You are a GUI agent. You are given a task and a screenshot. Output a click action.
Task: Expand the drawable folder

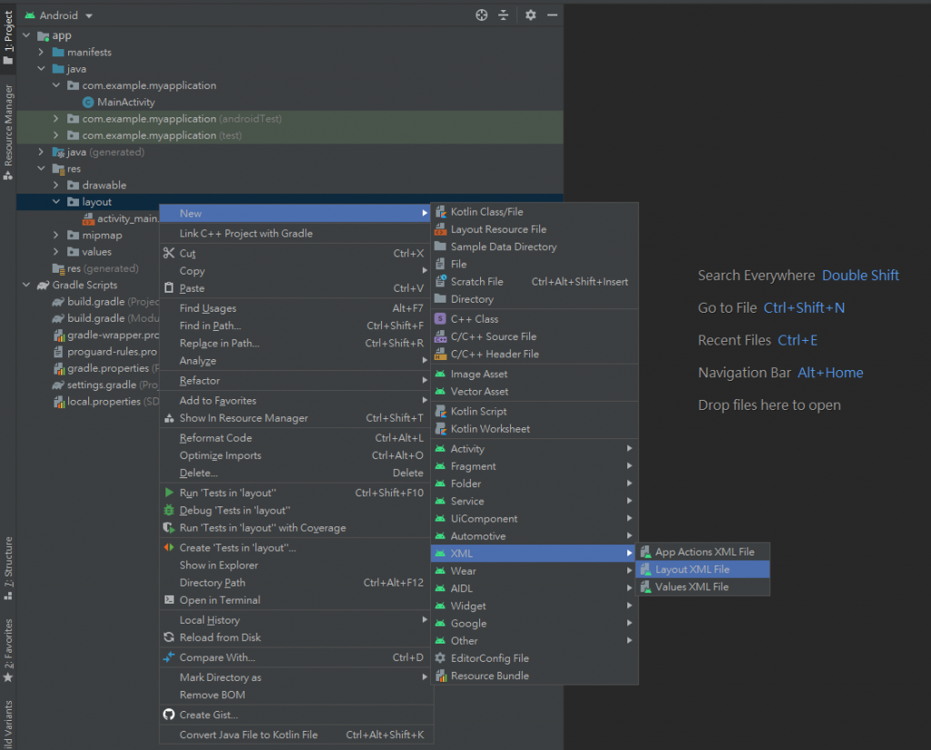pos(56,185)
